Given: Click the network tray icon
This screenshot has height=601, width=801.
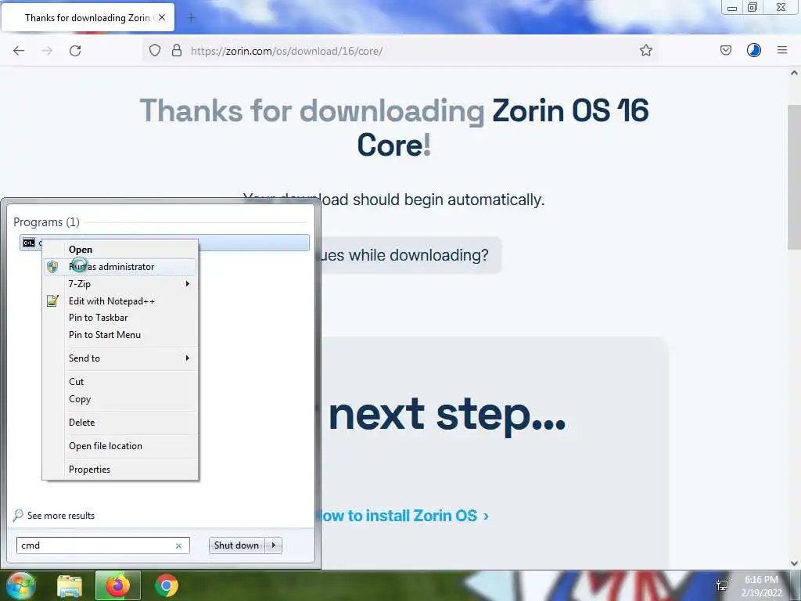Looking at the screenshot, I should [x=722, y=585].
